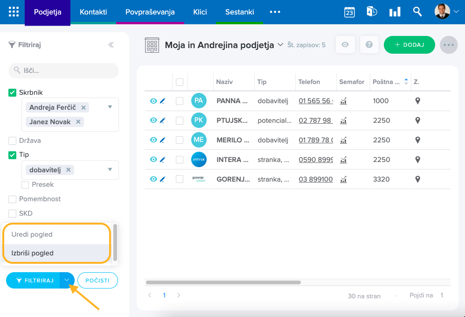Image resolution: width=465 pixels, height=317 pixels.
Task: Open the calendar icon in top bar
Action: tap(349, 12)
